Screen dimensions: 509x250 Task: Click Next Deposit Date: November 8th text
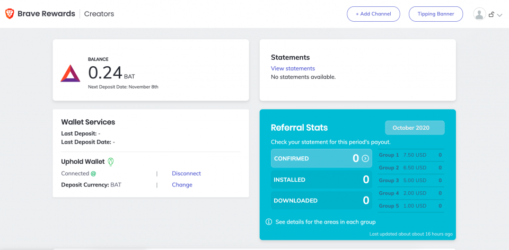[x=124, y=87]
